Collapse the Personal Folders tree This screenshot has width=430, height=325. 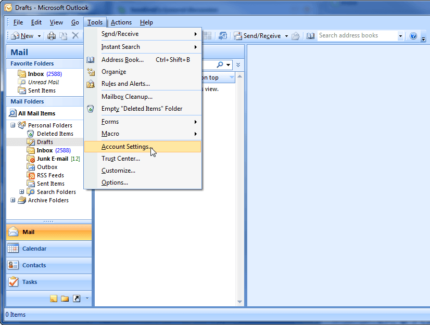(12, 125)
